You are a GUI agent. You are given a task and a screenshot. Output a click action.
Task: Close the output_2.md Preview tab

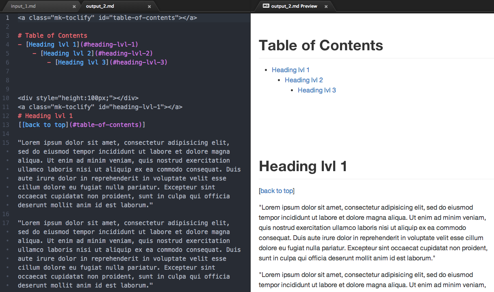[326, 6]
